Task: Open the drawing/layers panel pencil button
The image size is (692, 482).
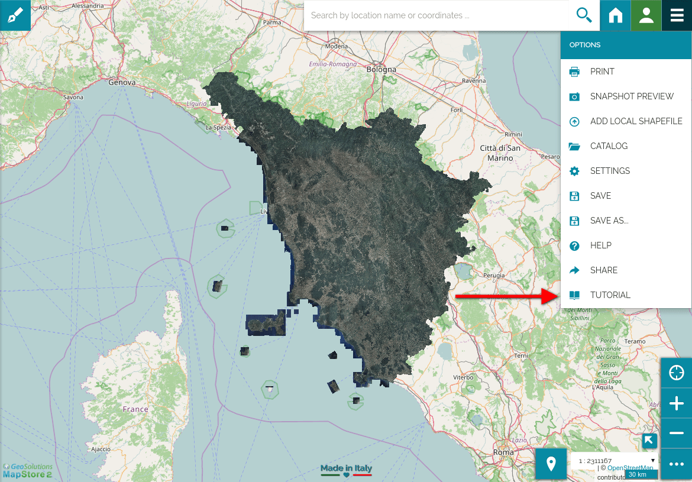Action: tap(15, 15)
